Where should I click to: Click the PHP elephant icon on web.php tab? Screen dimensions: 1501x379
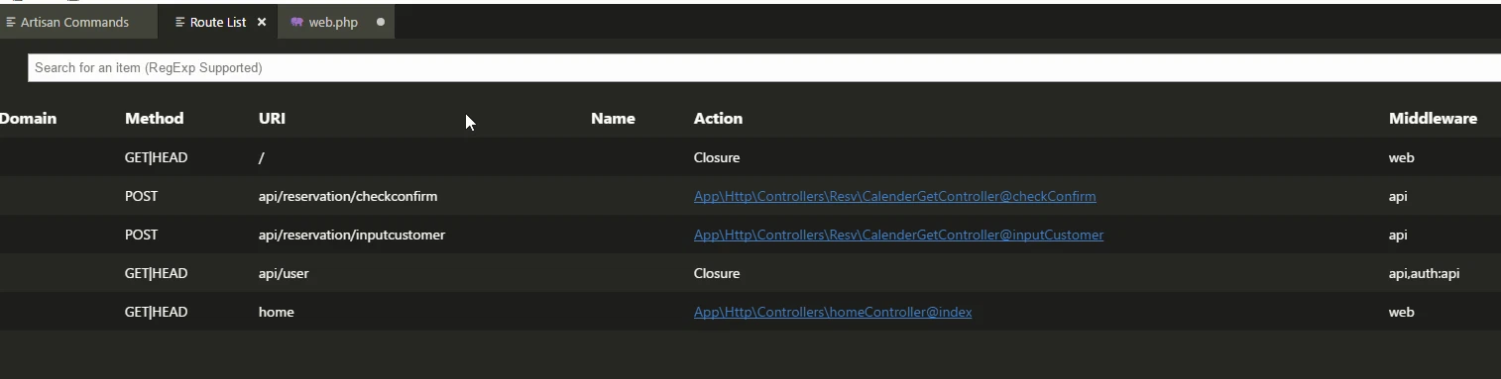point(296,22)
